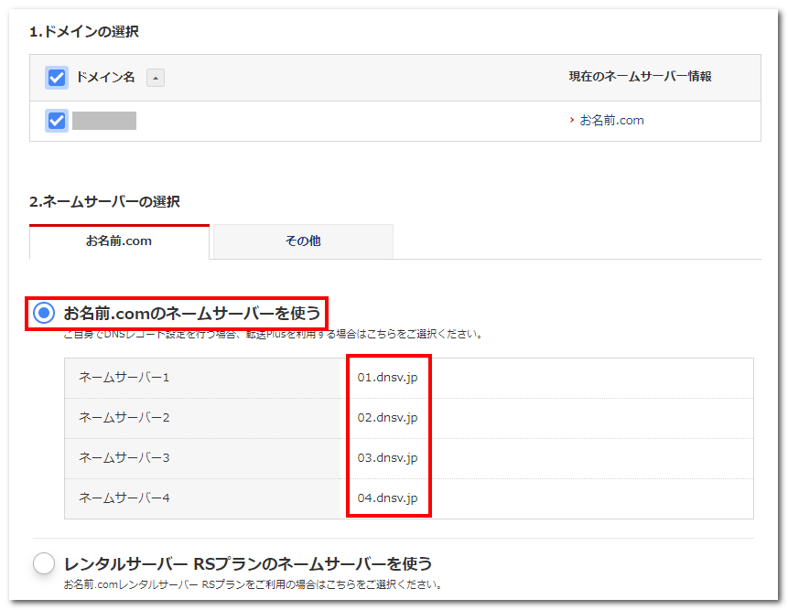
Task: Click the RSプランをご利用の場合 description text
Action: pos(253,585)
